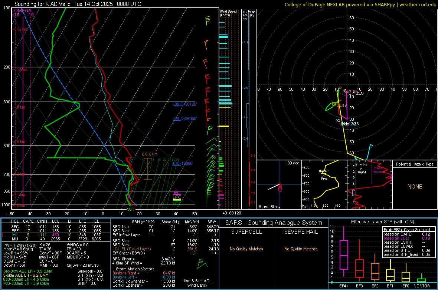Click the 'SARS - Sounding Analogue System' heading

tap(274, 223)
